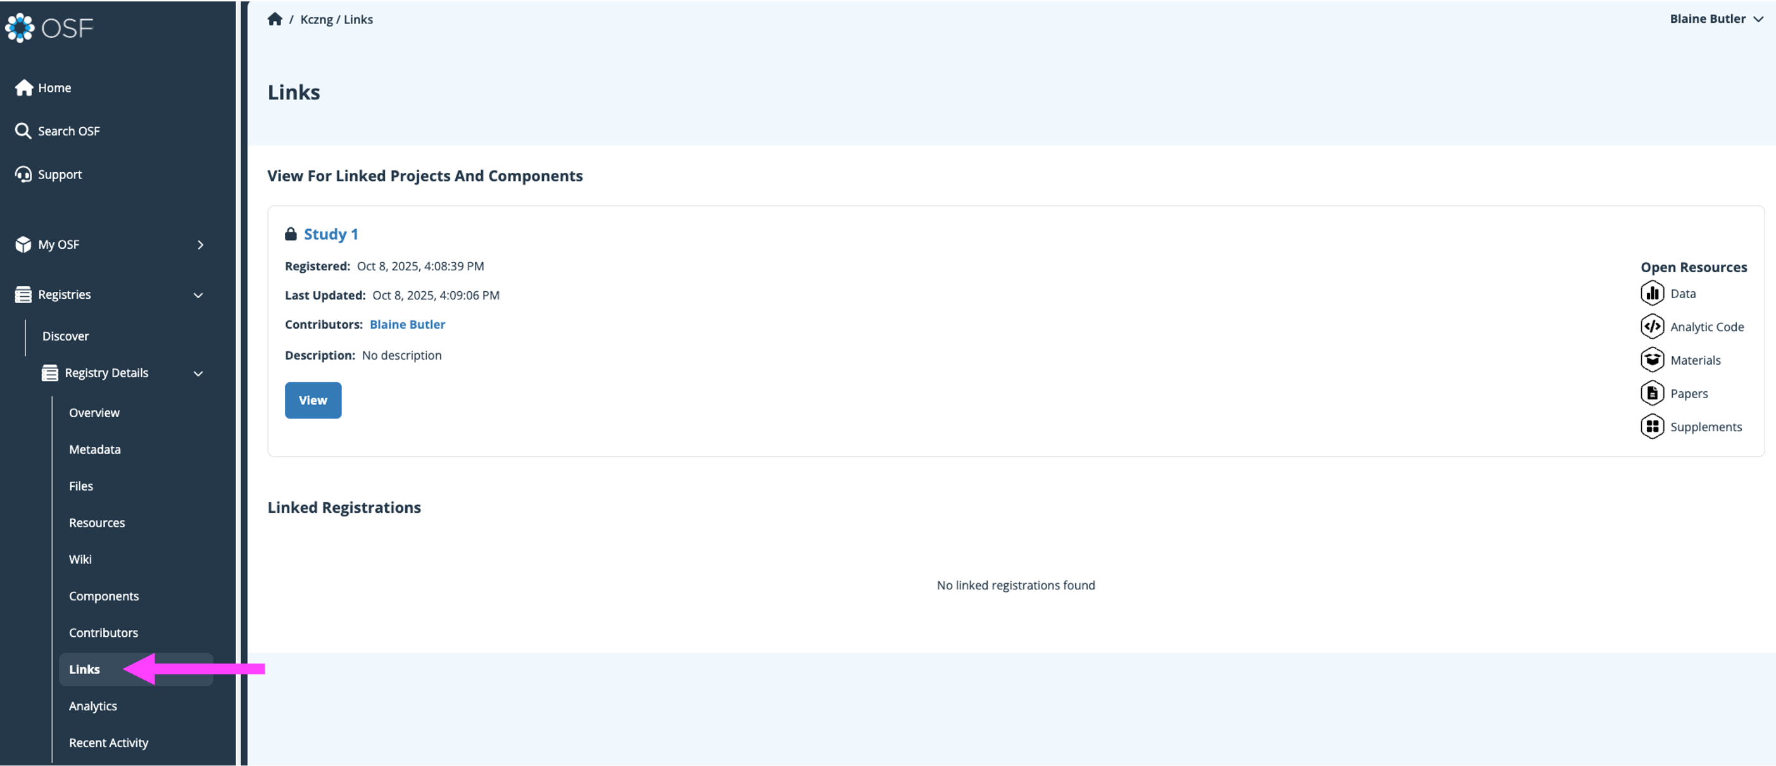Click the Papers resource icon
This screenshot has width=1776, height=766.
click(x=1652, y=394)
